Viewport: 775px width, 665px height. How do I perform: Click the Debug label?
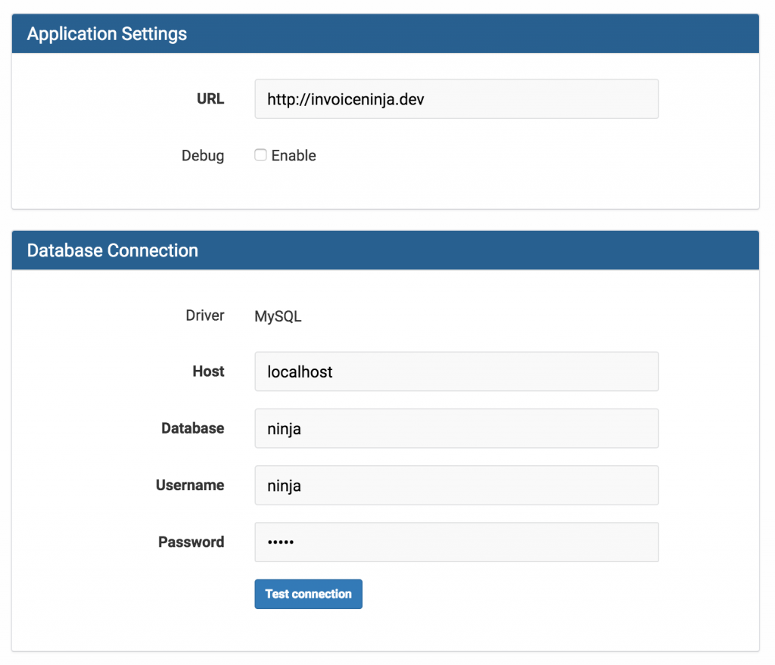tap(202, 155)
